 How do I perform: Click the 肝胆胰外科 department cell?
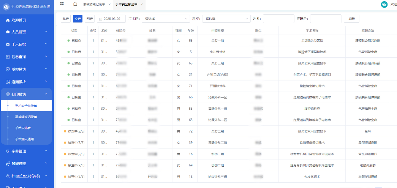pos(217,86)
